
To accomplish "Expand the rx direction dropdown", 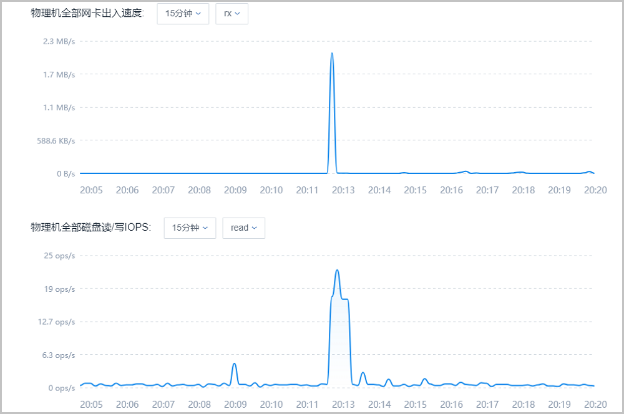I will (232, 13).
